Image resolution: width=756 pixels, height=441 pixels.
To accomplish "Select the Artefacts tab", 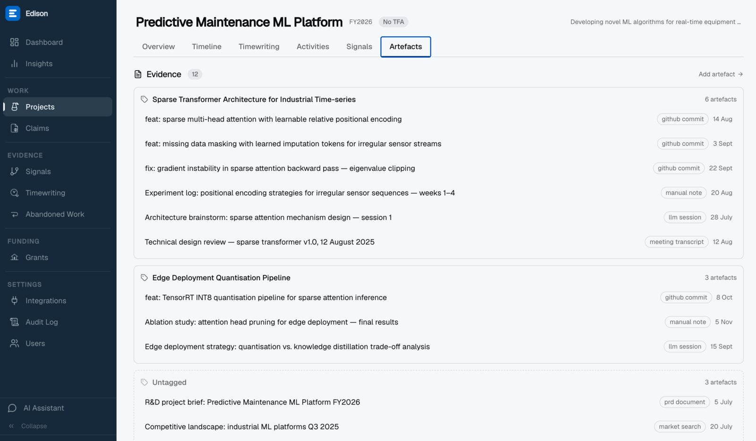I will tap(405, 47).
